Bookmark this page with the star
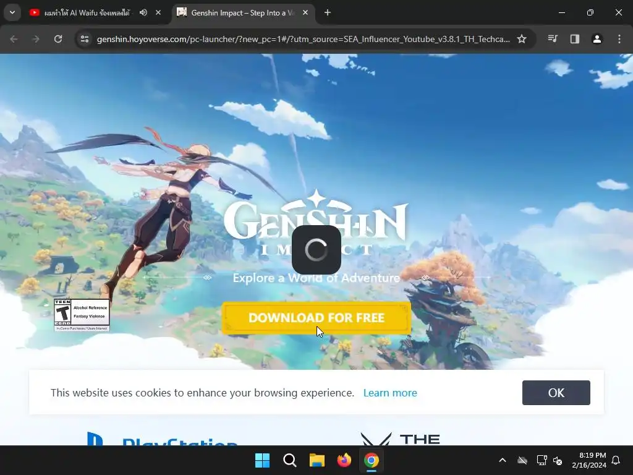Screen dimensions: 633x475 (x=522, y=39)
